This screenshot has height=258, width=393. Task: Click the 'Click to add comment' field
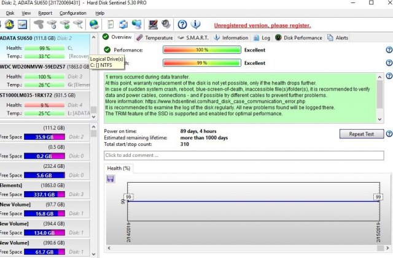click(x=243, y=155)
